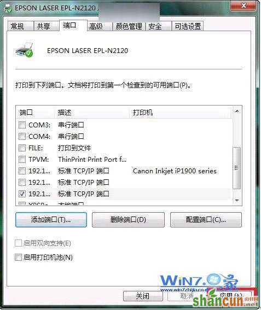The height and width of the screenshot is (310, 261).
Task: Toggle 启用打印机池(N) checkbox
Action: pos(18,257)
